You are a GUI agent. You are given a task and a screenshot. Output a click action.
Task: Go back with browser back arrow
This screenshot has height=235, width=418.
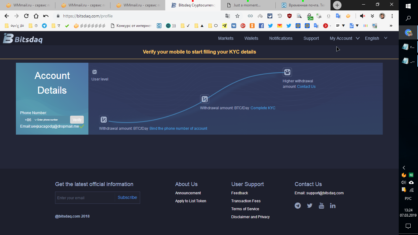7,16
